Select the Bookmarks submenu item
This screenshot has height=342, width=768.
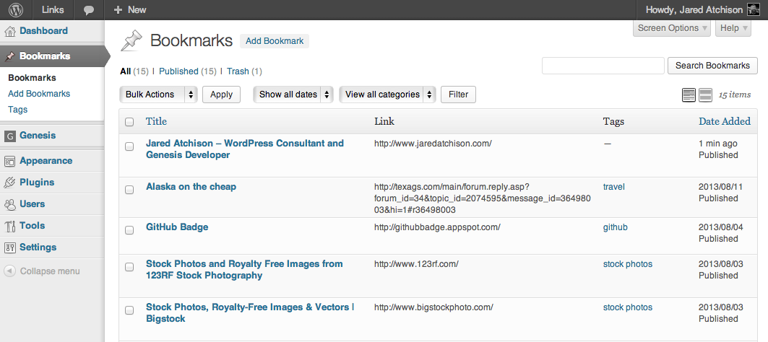[32, 78]
